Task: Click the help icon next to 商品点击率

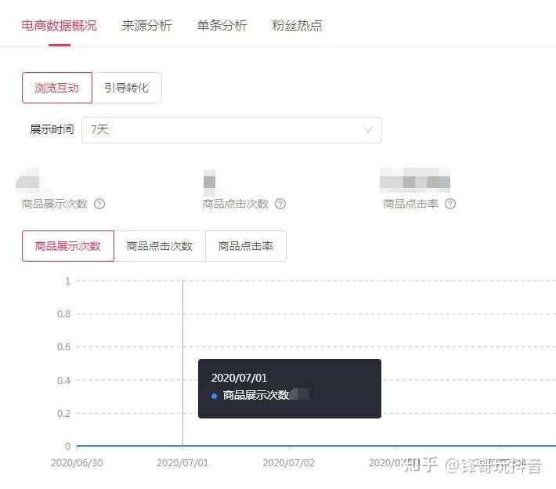Action: pos(450,204)
